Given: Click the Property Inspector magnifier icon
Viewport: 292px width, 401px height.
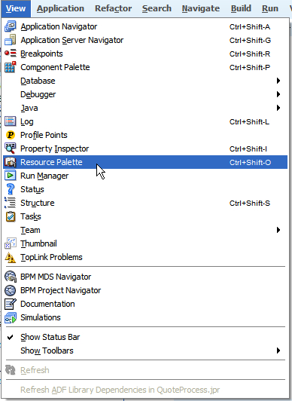Looking at the screenshot, I should tap(11, 148).
